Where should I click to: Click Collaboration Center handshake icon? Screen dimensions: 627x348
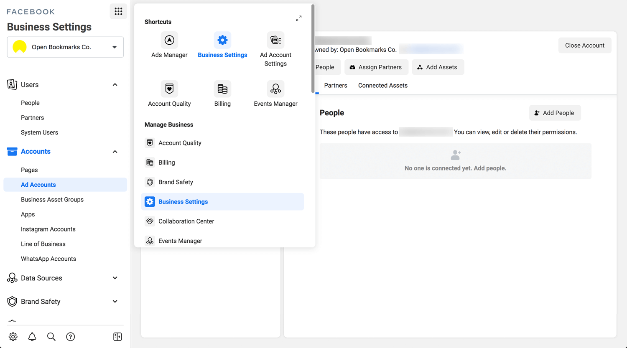pos(150,221)
